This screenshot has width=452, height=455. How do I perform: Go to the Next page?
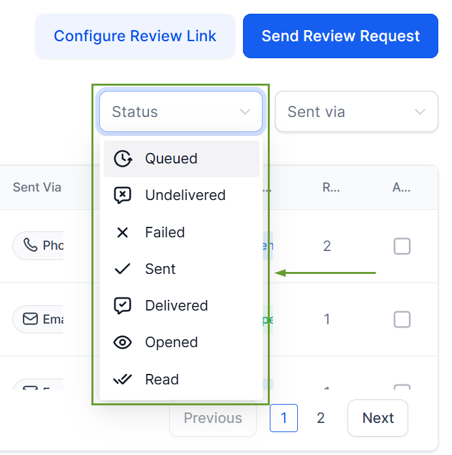pos(378,418)
